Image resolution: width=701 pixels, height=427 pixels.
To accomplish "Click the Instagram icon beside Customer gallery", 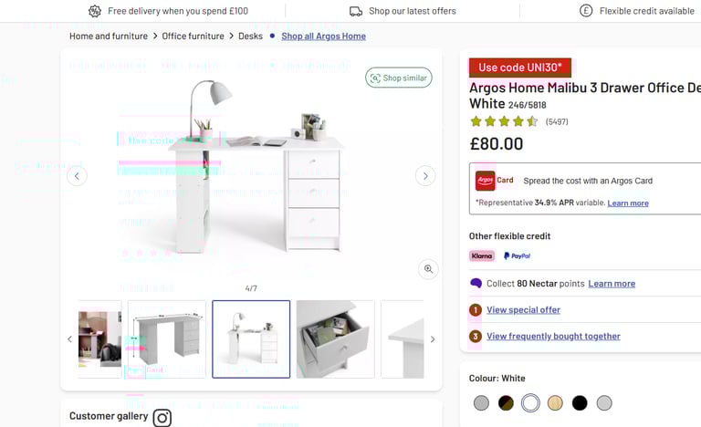I will click(162, 418).
